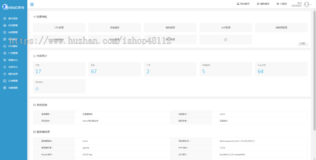This screenshot has width=316, height=160.
Task: Click the 内容统计 section heading
Action: coord(42,56)
